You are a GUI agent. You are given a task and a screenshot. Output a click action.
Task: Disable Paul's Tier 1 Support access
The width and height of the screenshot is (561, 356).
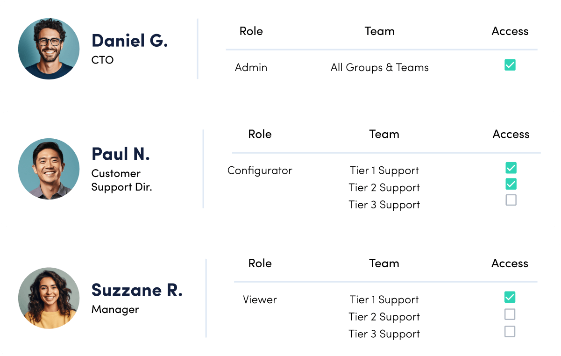click(511, 168)
